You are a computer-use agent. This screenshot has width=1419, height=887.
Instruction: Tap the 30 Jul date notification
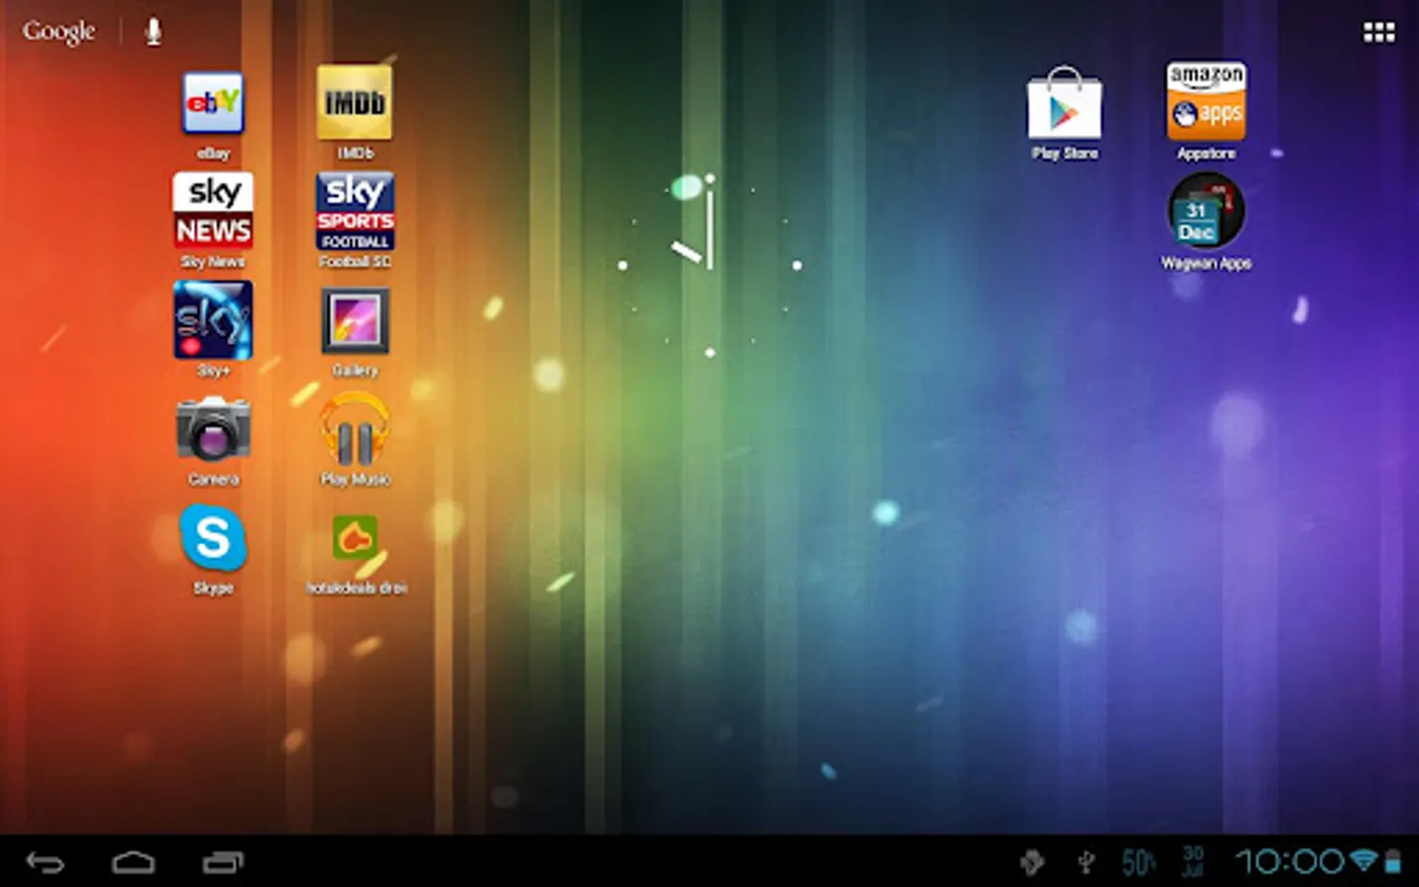[1193, 861]
